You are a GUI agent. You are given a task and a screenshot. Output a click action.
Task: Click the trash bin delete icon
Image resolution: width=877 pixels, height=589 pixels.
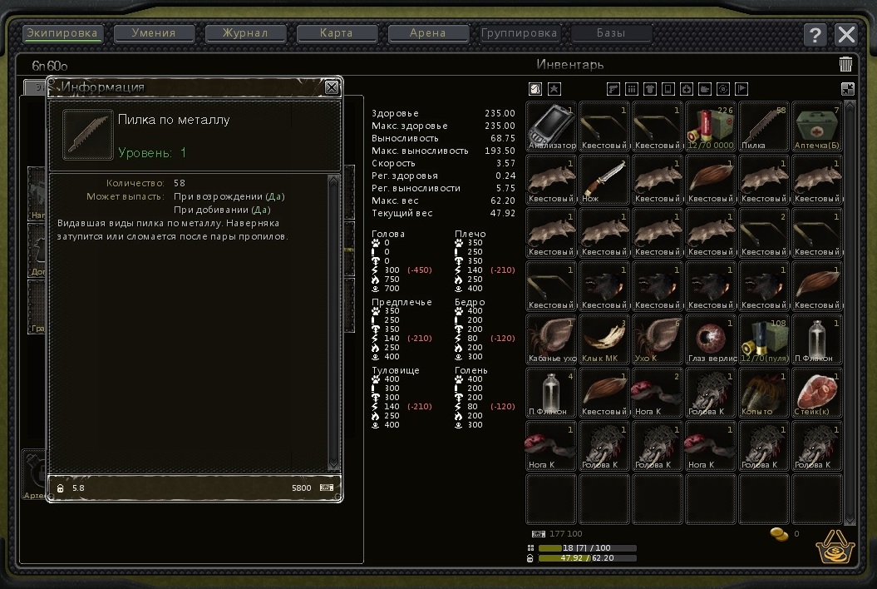(845, 64)
